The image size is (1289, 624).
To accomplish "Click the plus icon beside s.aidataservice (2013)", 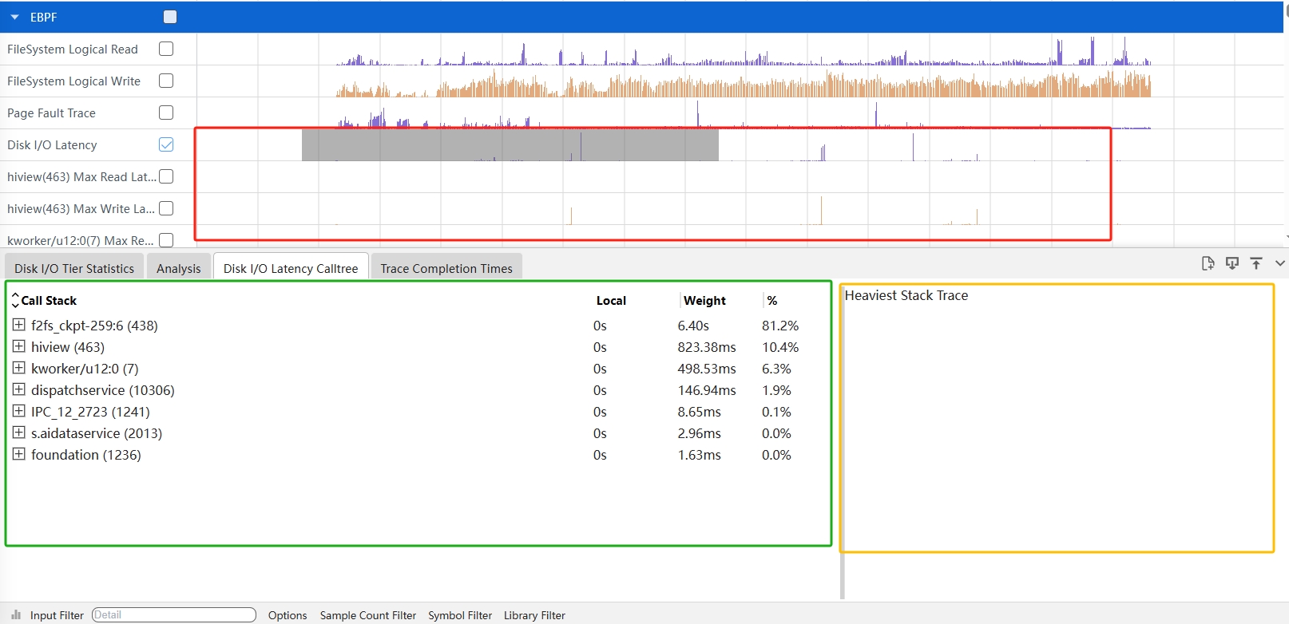I will tap(19, 432).
